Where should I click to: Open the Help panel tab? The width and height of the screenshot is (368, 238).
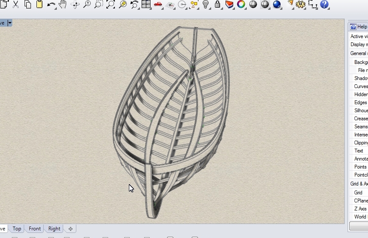359,27
